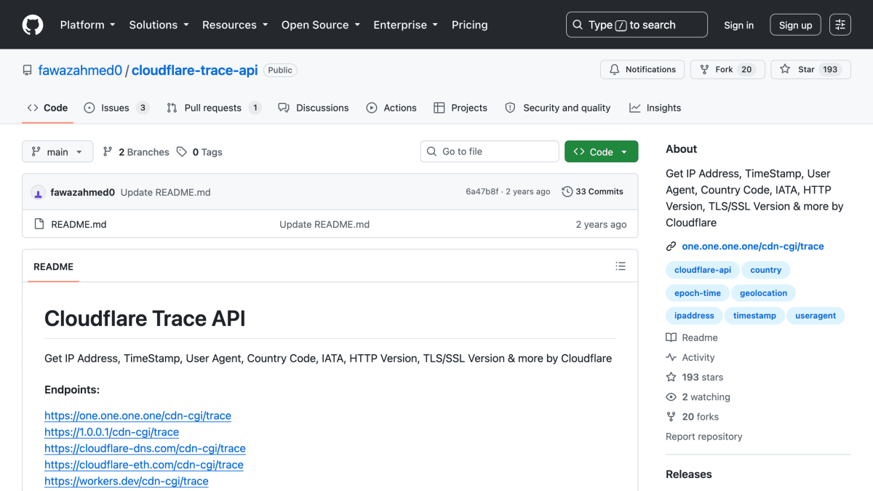Click the ipaddress topic tag
873x491 pixels.
(x=694, y=316)
